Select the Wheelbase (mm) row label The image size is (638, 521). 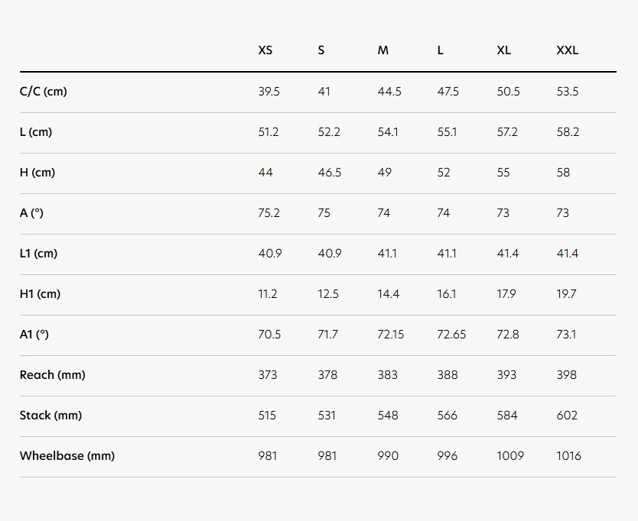(x=67, y=456)
